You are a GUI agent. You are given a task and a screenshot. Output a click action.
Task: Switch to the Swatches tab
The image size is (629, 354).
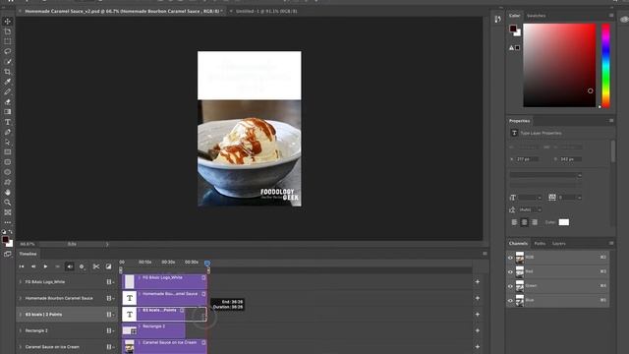pyautogui.click(x=536, y=16)
